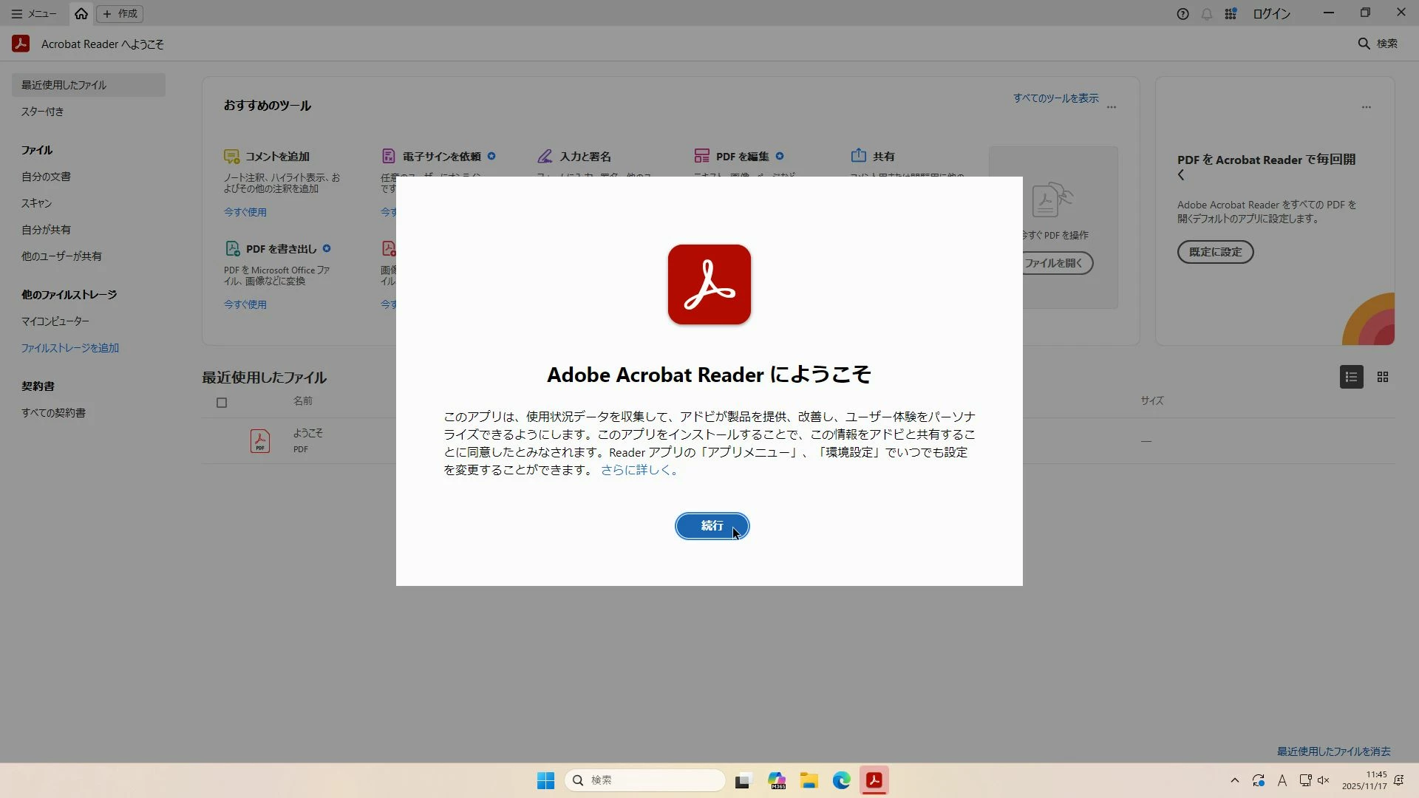The height and width of the screenshot is (798, 1419).
Task: Click the Home icon in top bar
Action: coord(81,13)
